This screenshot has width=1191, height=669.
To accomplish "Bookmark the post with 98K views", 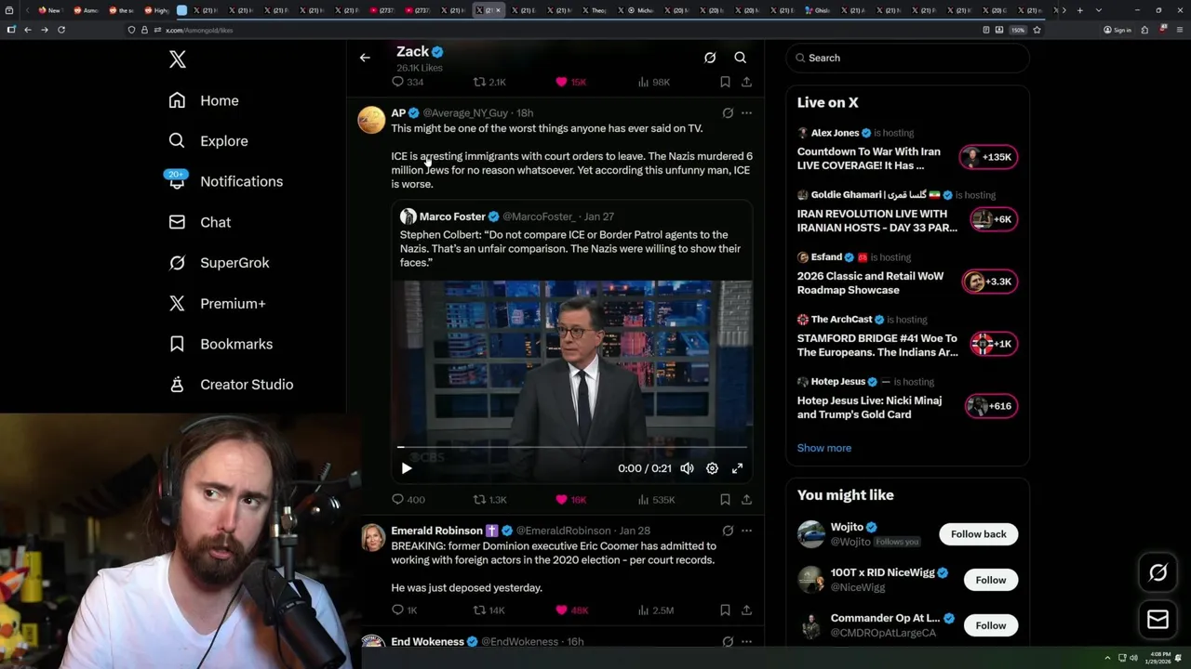I will 725,82.
